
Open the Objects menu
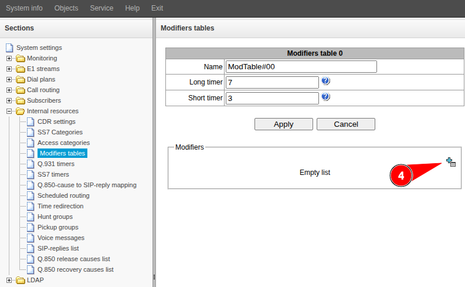[66, 8]
